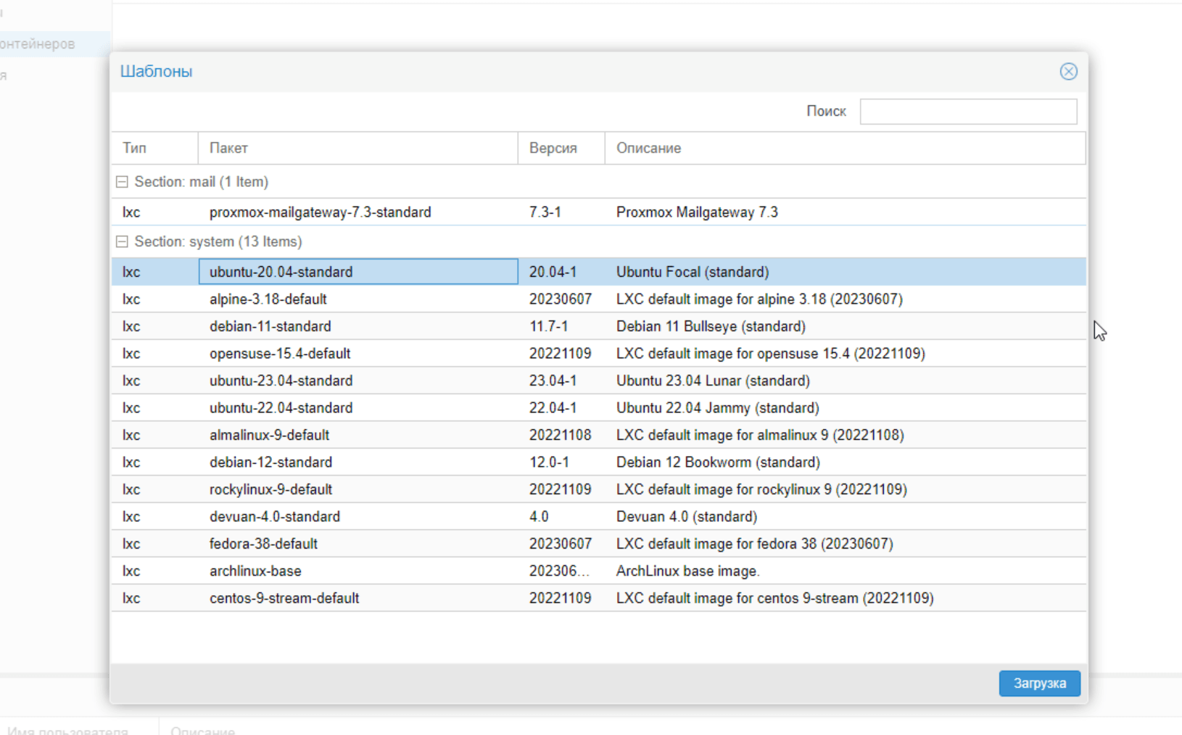This screenshot has width=1182, height=735.
Task: Click LXC default image for fedora description
Action: coord(755,544)
